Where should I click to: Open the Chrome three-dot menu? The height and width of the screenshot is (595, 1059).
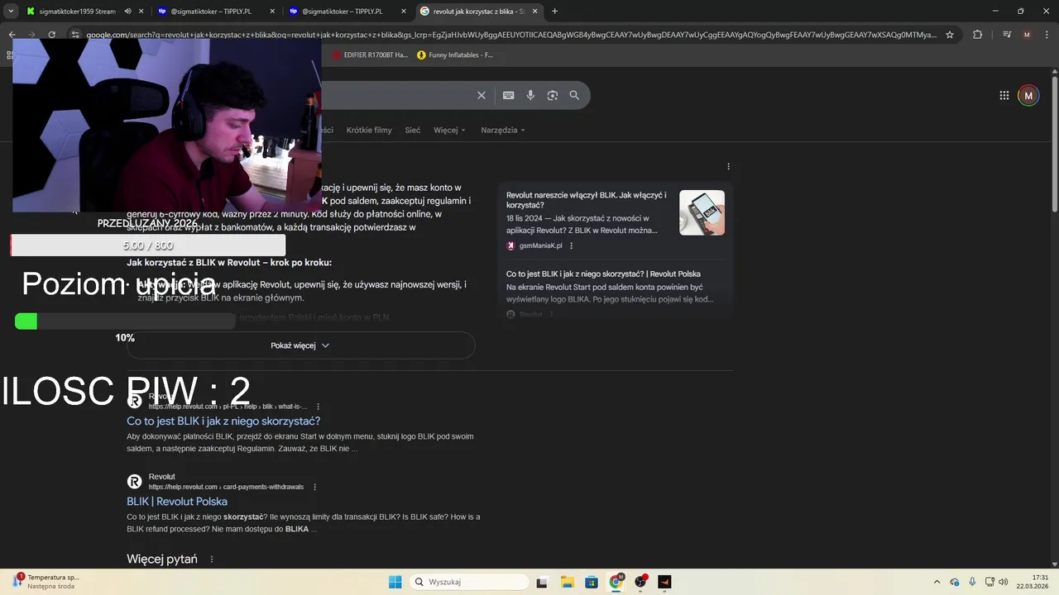1047,35
